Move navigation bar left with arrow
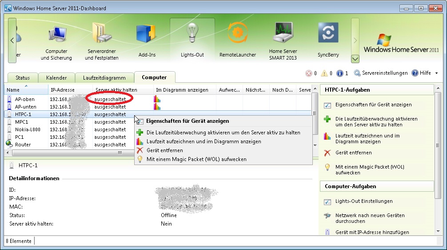Screen dimensions: 447x250 (x=12, y=40)
